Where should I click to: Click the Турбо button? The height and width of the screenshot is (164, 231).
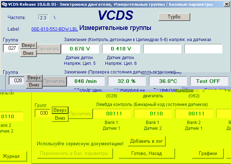tap(174, 17)
